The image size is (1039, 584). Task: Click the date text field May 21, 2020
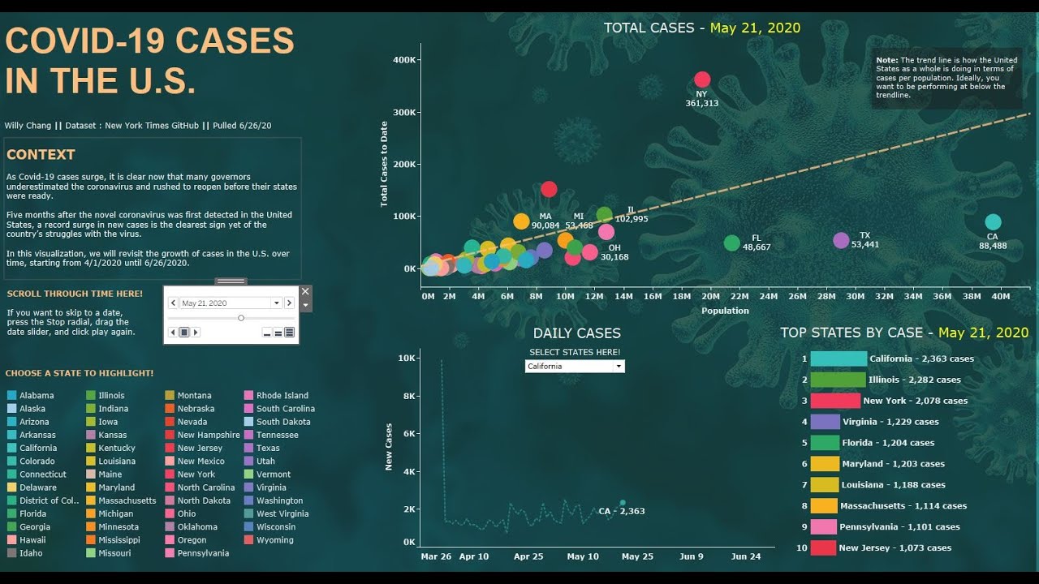pyautogui.click(x=224, y=303)
